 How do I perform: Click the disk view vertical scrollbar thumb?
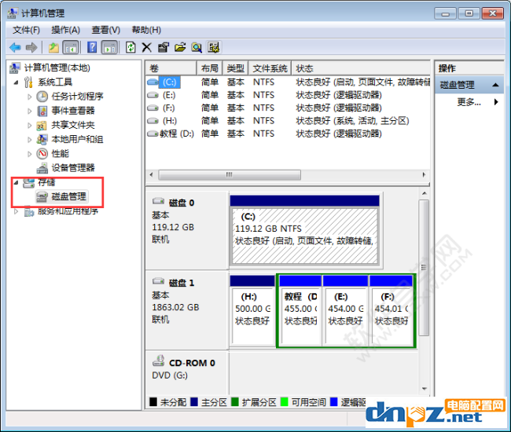click(424, 268)
